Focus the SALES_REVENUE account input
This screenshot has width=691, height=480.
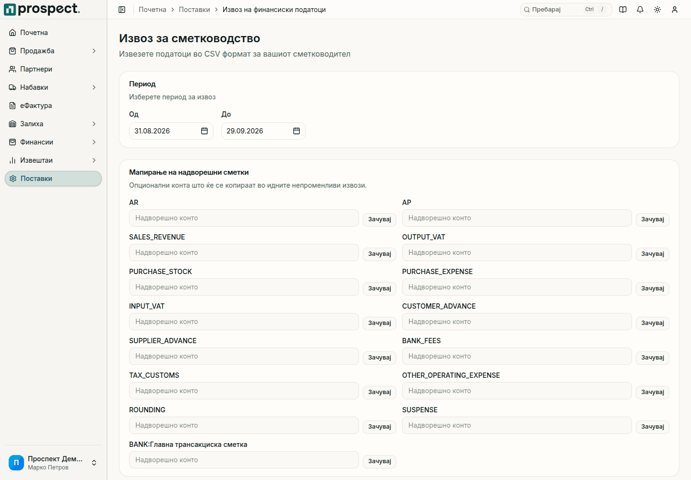pyautogui.click(x=244, y=252)
